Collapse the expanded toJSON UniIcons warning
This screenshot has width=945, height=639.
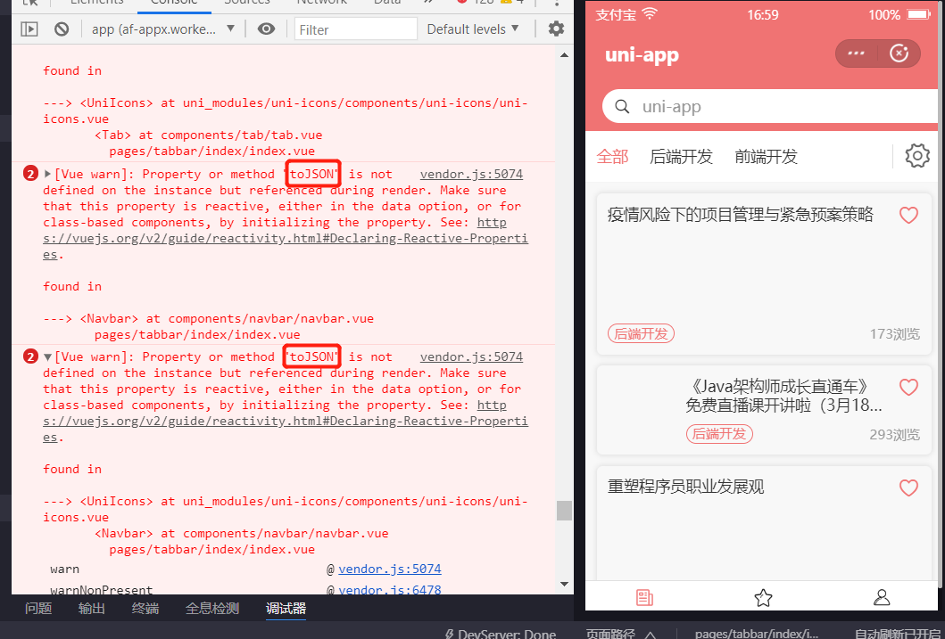coord(47,356)
